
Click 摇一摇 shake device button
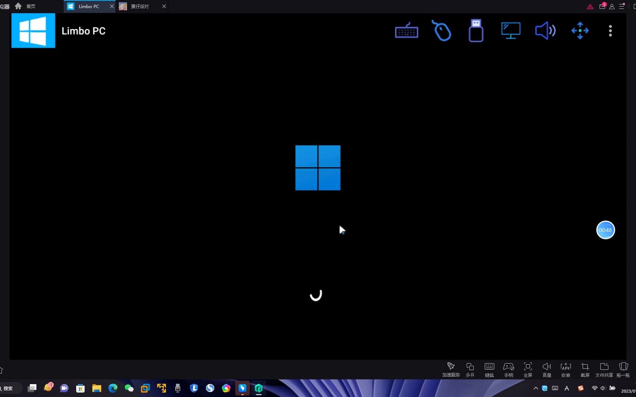[x=623, y=370]
